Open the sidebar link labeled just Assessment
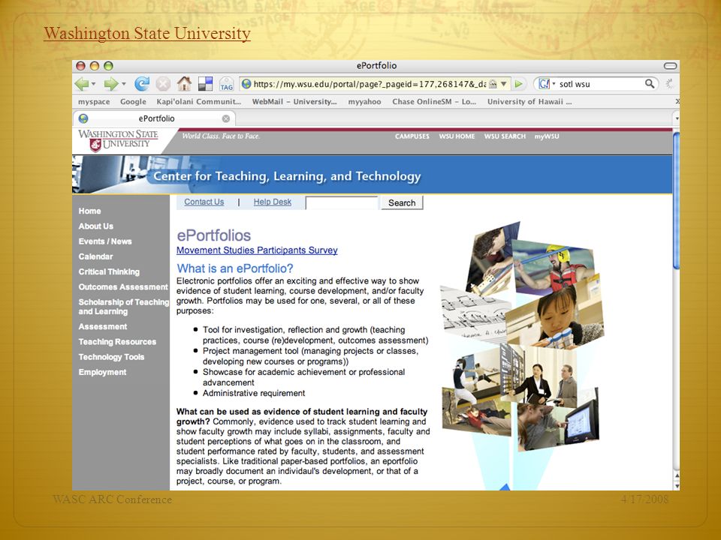This screenshot has width=721, height=540. pos(103,326)
